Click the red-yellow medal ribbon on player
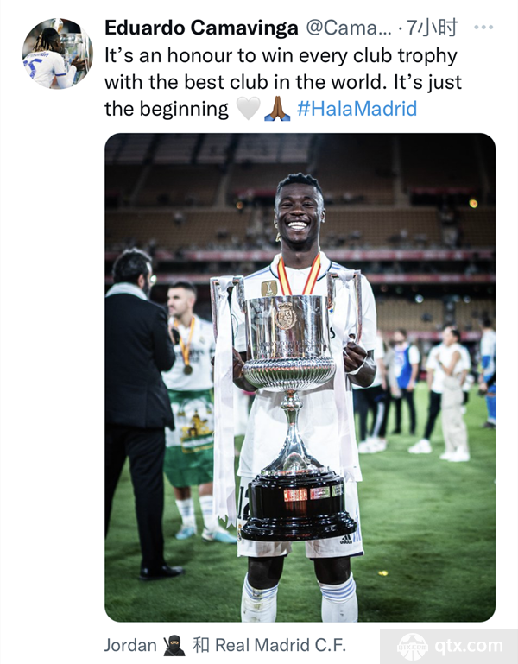This screenshot has width=518, height=664. (299, 275)
